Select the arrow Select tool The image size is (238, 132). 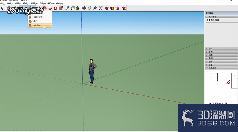[x=2, y=8]
